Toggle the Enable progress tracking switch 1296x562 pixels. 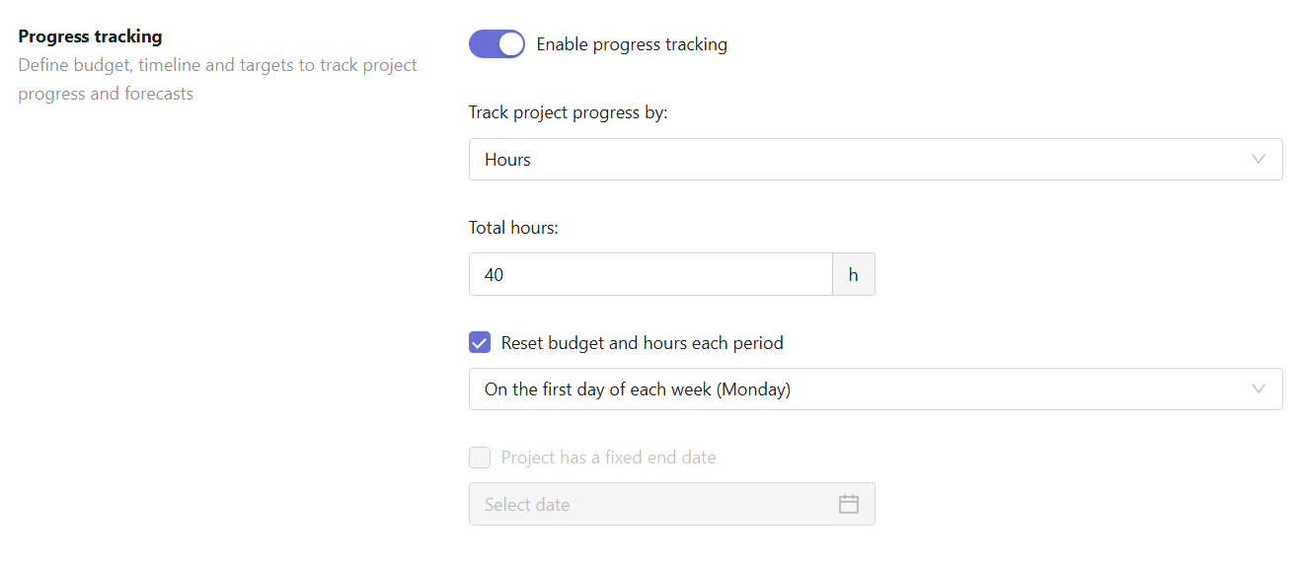coord(496,44)
